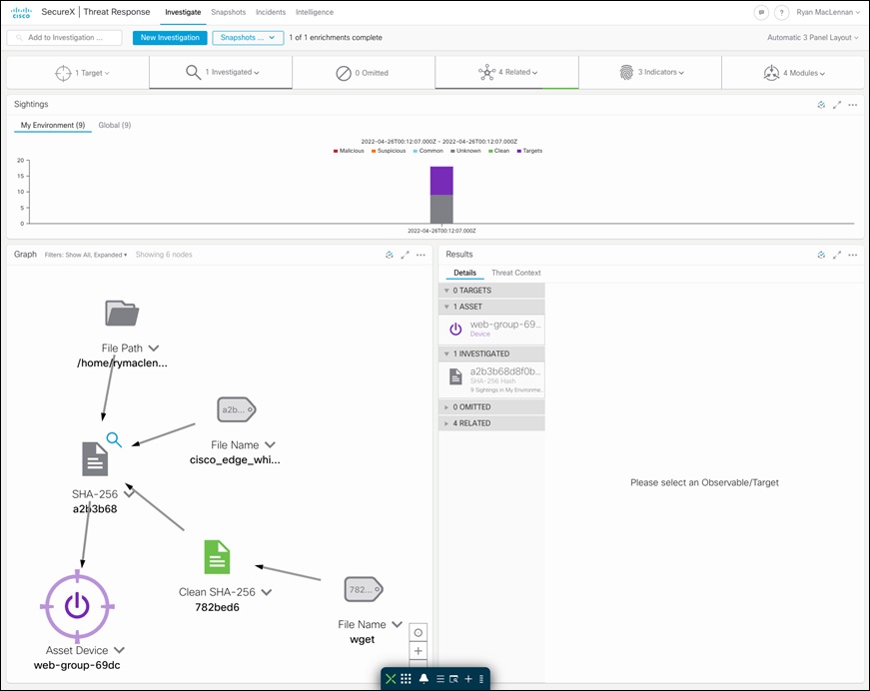Click the ribbon drag handle
Screen dimensions: 870x691
[481, 679]
